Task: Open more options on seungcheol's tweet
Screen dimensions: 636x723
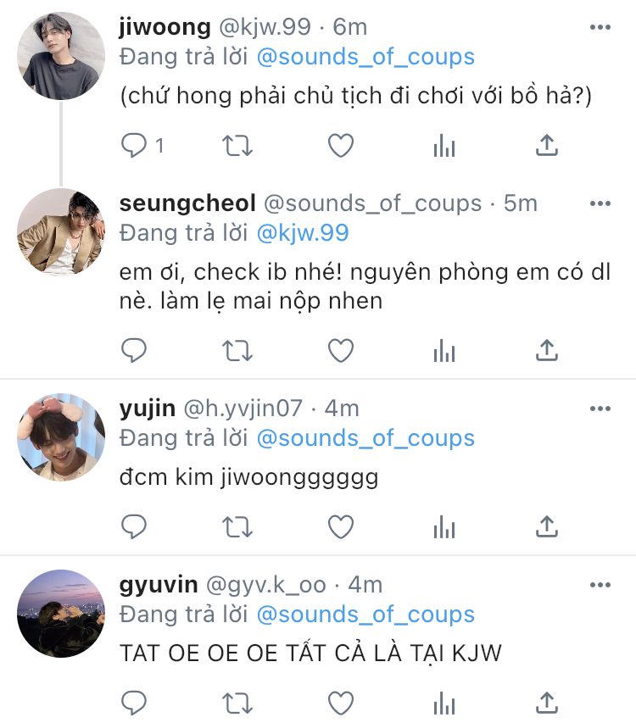Action: 600,203
